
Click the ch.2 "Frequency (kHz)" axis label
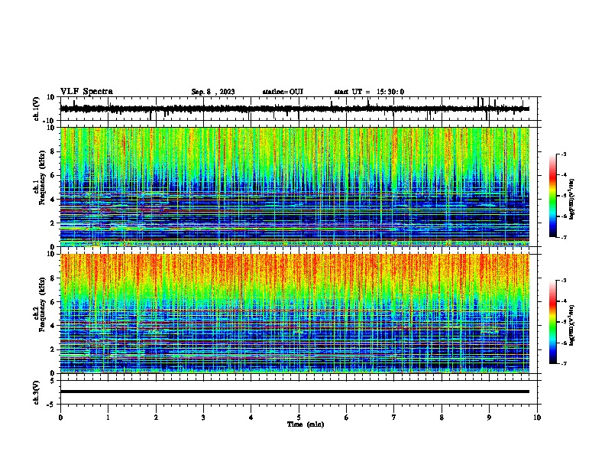coord(42,304)
